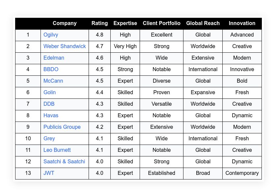This screenshot has height=192, width=277.
Task: Select the Expertise column header
Action: point(125,23)
